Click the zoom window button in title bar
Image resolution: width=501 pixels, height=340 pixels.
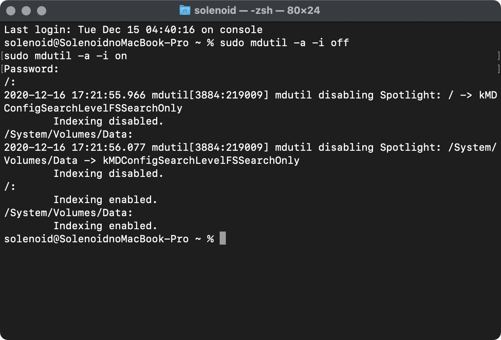(x=41, y=11)
